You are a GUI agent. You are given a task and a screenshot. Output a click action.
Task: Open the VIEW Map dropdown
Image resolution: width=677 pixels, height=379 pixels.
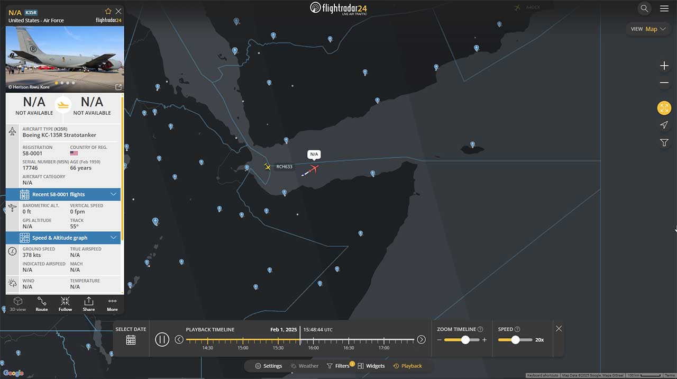[x=648, y=29]
